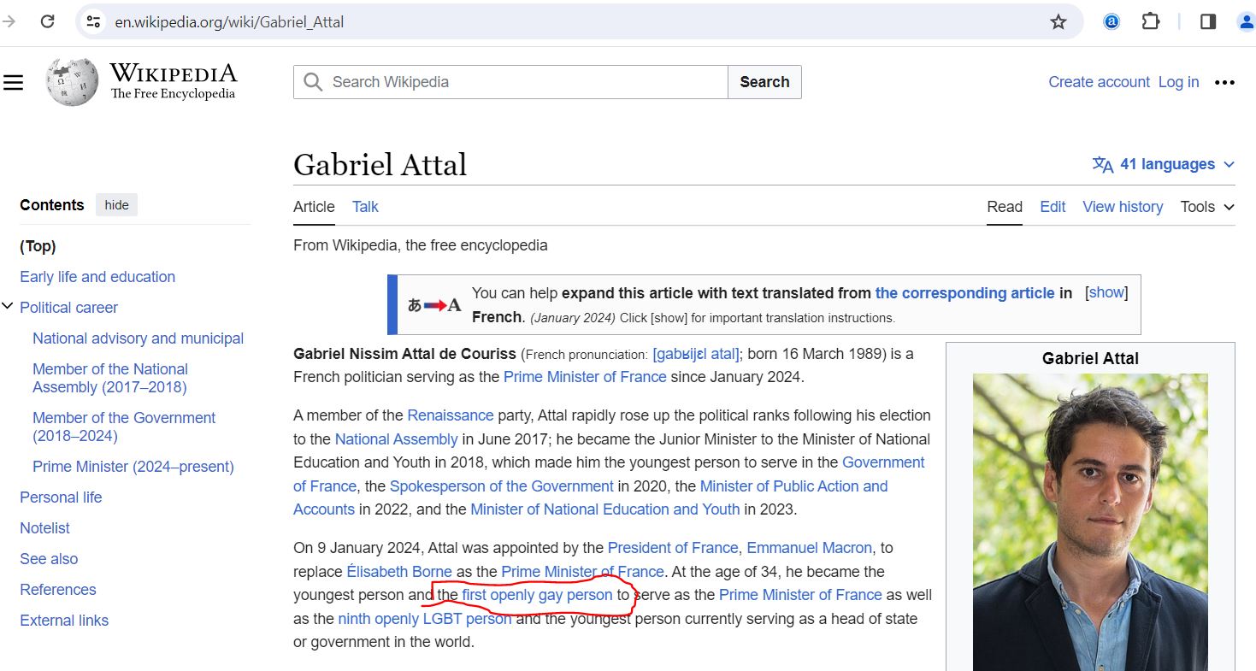
Task: Open site information icon in address bar
Action: pyautogui.click(x=94, y=22)
